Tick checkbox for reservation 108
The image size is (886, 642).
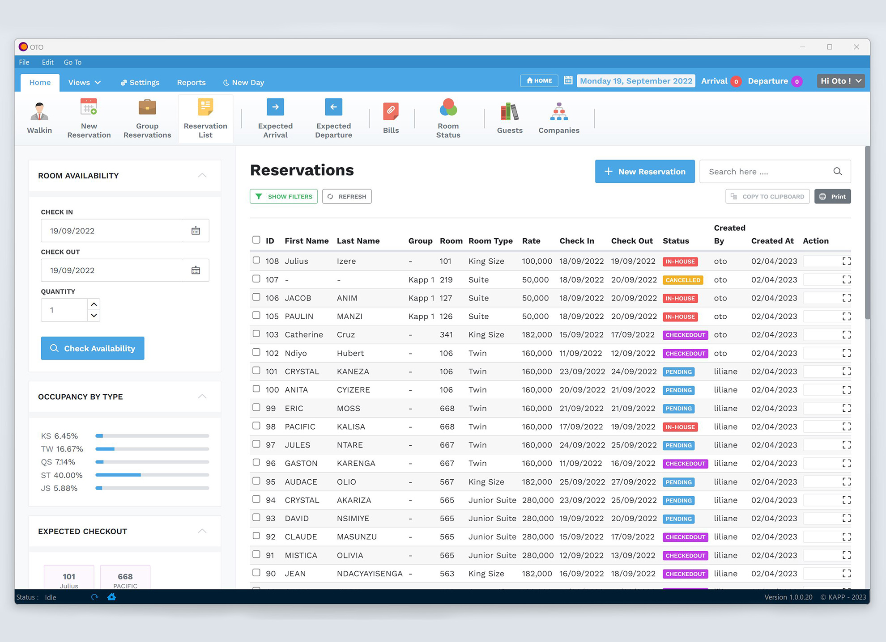256,260
